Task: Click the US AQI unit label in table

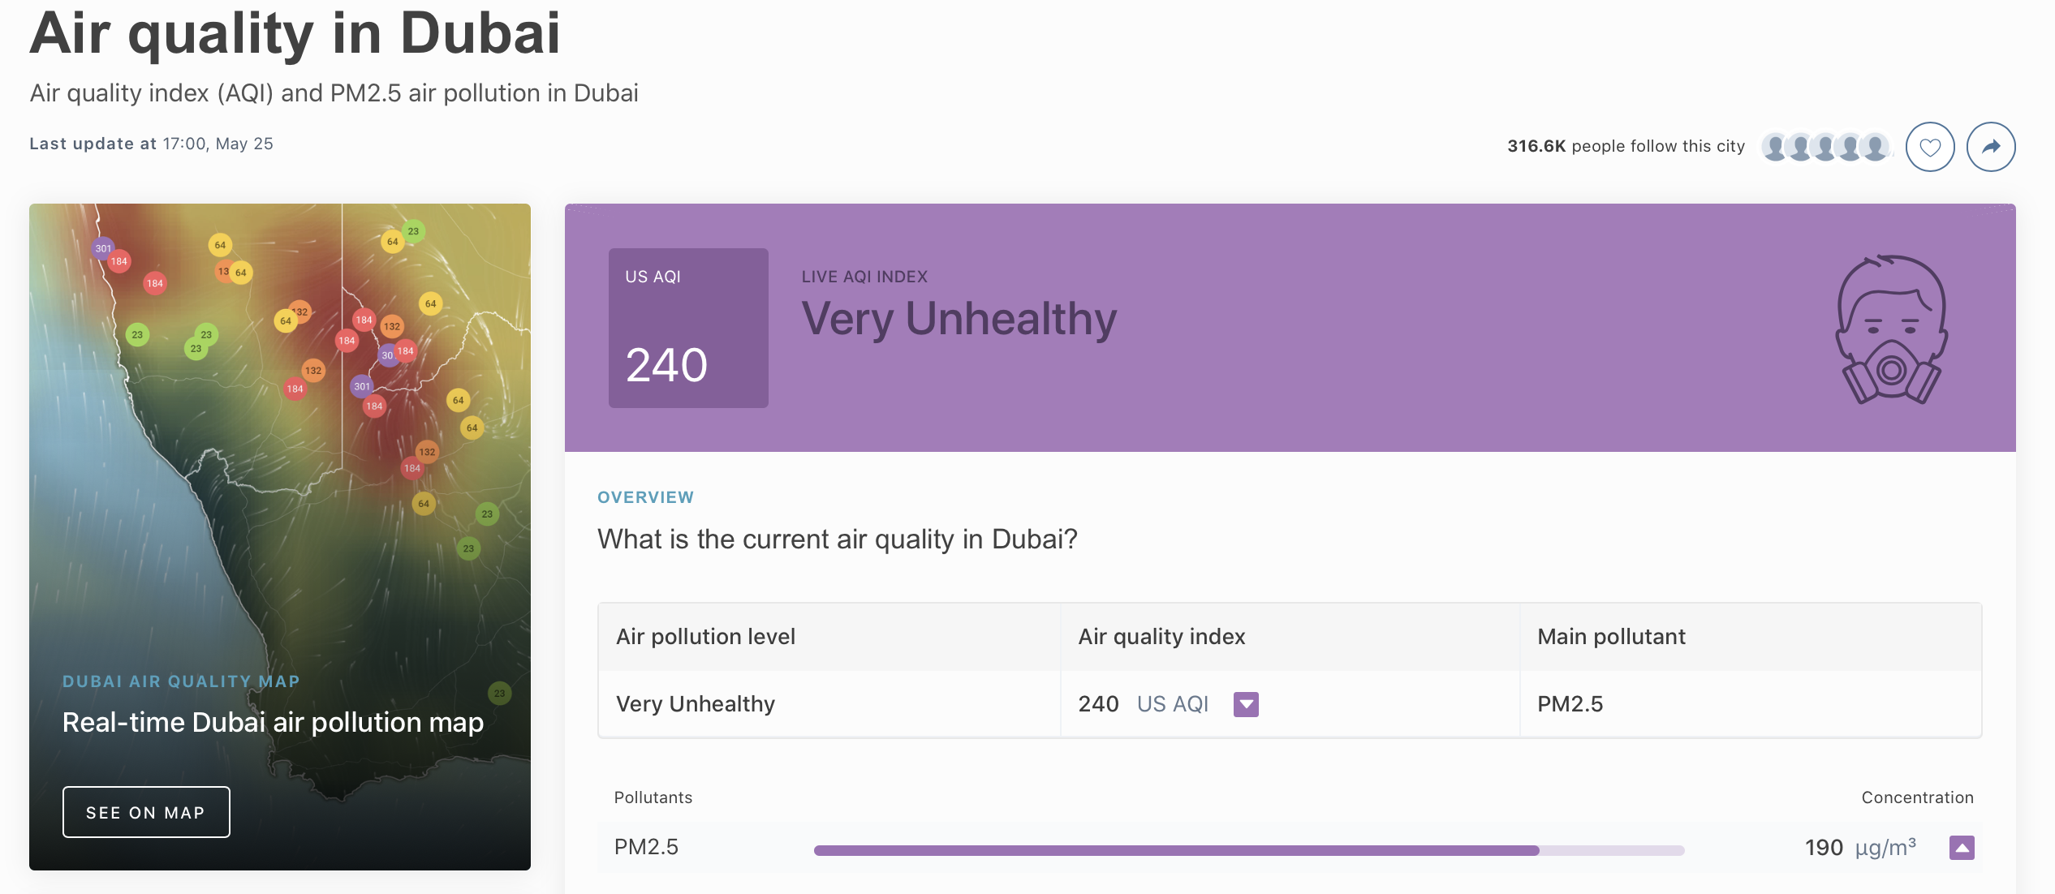Action: pyautogui.click(x=1172, y=704)
